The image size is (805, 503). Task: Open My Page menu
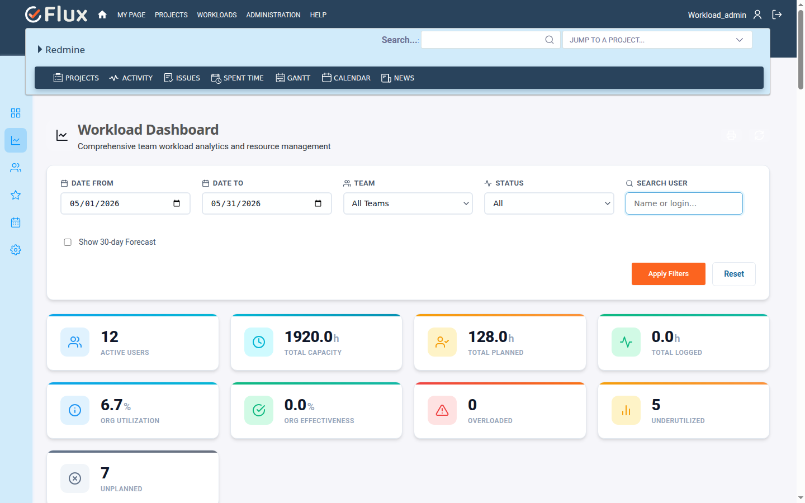coord(131,15)
